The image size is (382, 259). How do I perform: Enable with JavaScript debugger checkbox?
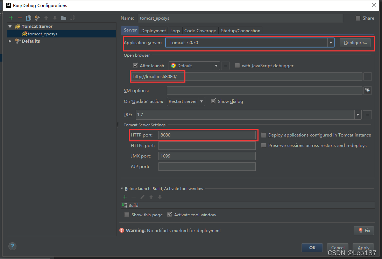(x=237, y=65)
